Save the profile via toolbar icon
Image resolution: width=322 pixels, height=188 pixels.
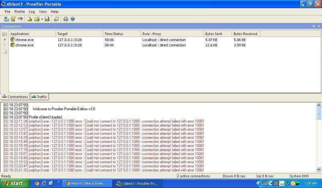(47, 19)
